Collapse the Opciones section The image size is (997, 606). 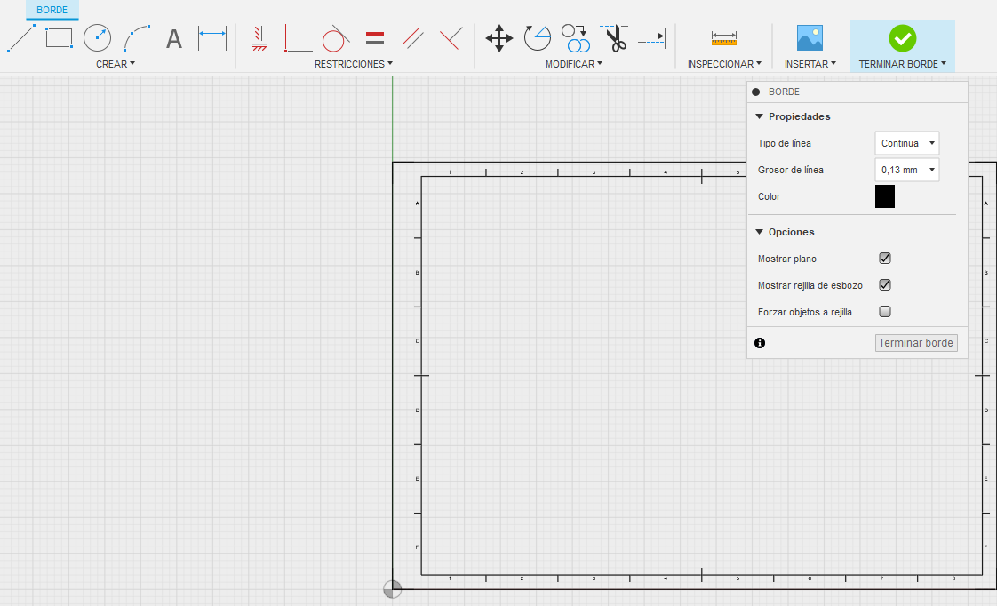point(759,232)
